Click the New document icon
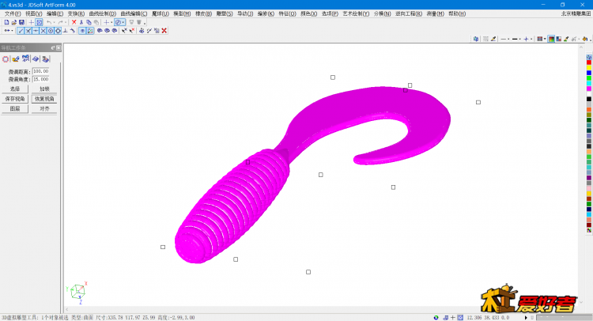The image size is (593, 321). coord(6,22)
